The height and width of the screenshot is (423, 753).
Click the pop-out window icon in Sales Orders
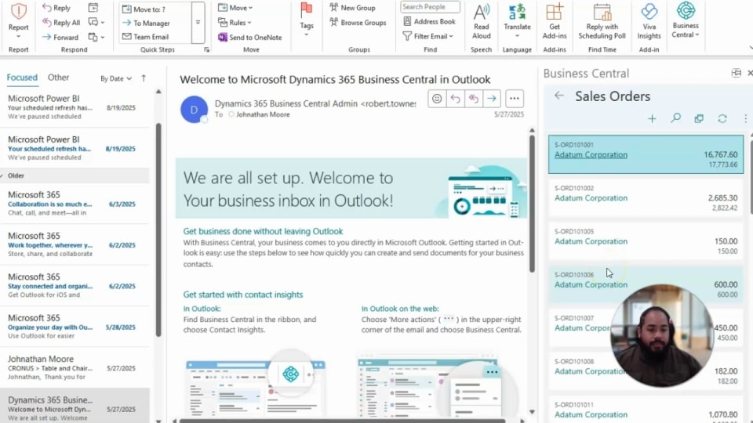pyautogui.click(x=699, y=118)
